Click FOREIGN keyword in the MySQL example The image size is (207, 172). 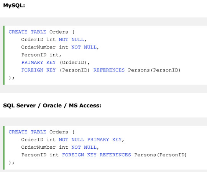click(x=32, y=70)
